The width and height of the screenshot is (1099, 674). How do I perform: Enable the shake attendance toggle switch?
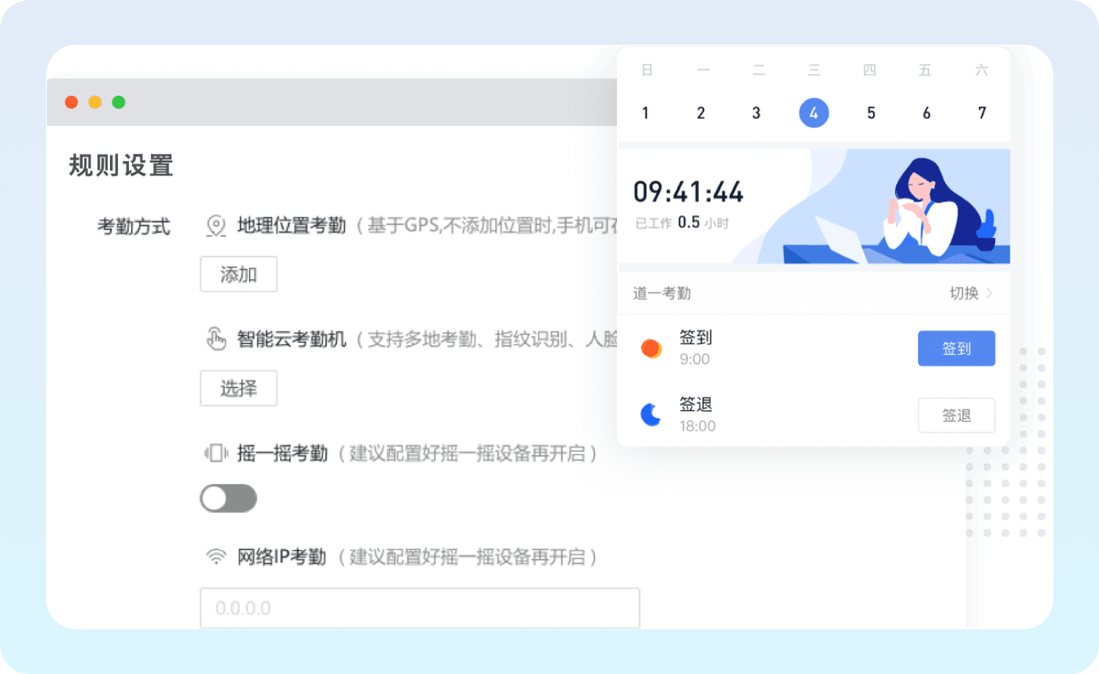[x=228, y=499]
